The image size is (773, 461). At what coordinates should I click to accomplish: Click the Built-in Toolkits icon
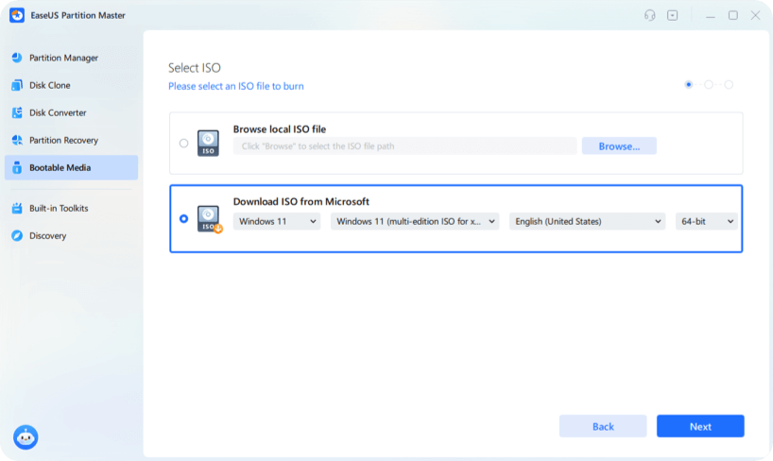[x=17, y=208]
